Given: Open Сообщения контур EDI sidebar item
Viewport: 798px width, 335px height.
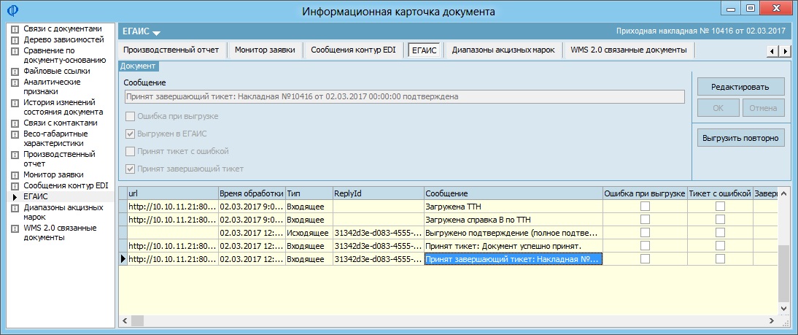Looking at the screenshot, I should pos(66,185).
